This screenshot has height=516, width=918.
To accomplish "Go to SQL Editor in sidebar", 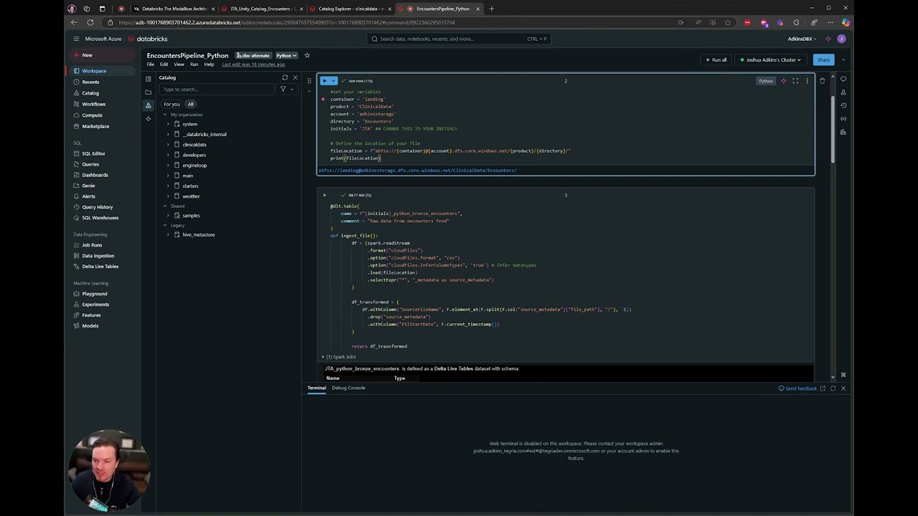I will [x=93, y=153].
